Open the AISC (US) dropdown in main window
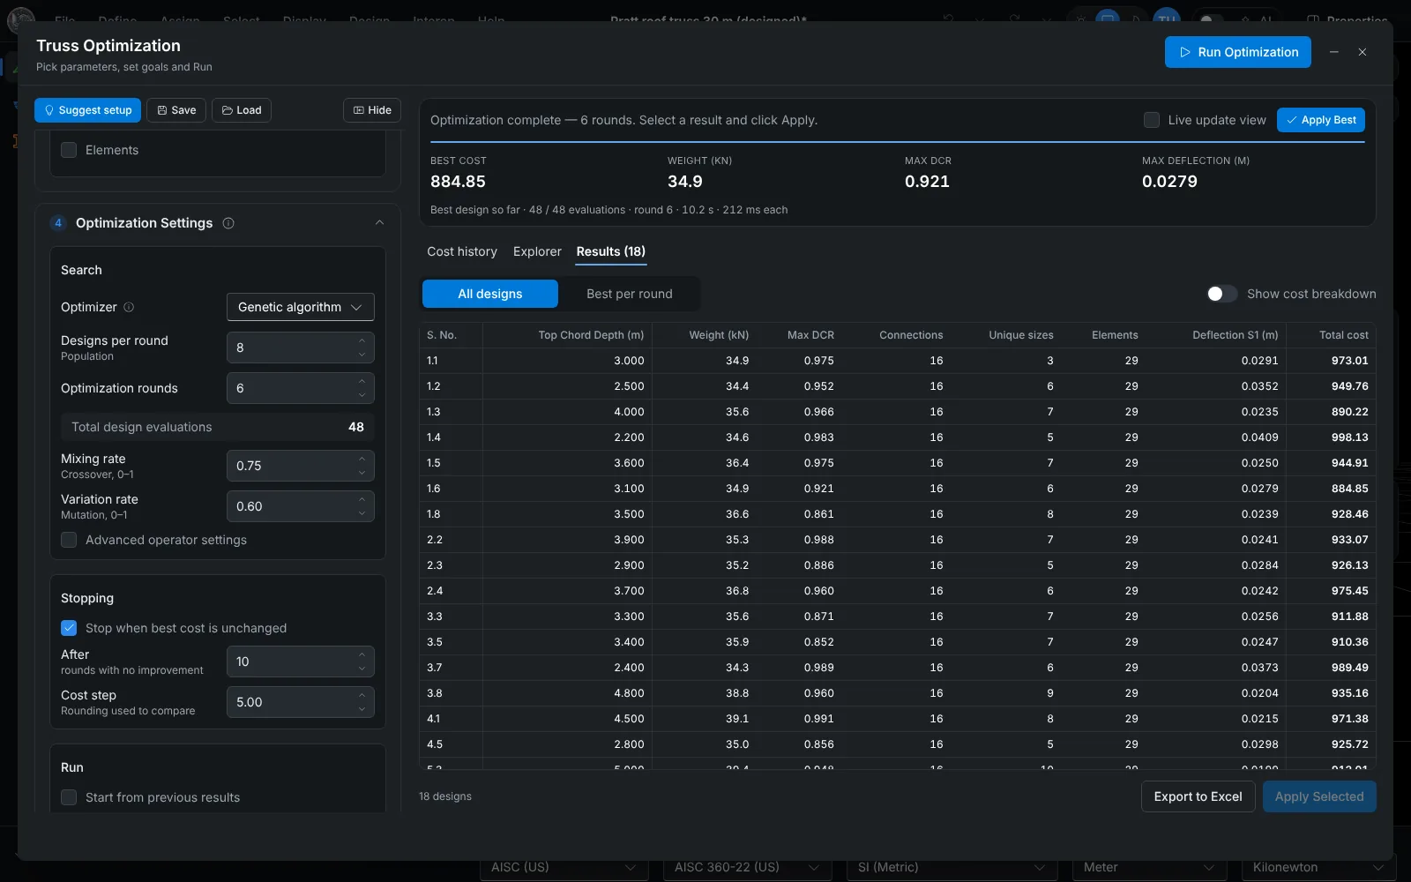This screenshot has height=882, width=1411. coord(564,867)
